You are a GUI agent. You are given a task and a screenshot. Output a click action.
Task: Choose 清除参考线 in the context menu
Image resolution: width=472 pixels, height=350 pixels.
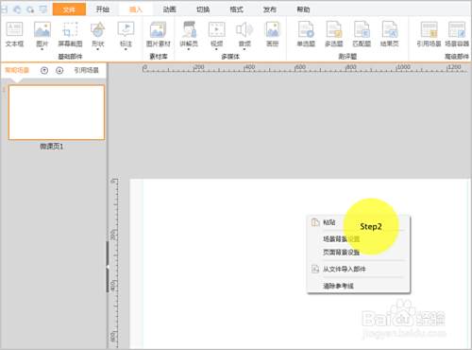(x=359, y=286)
